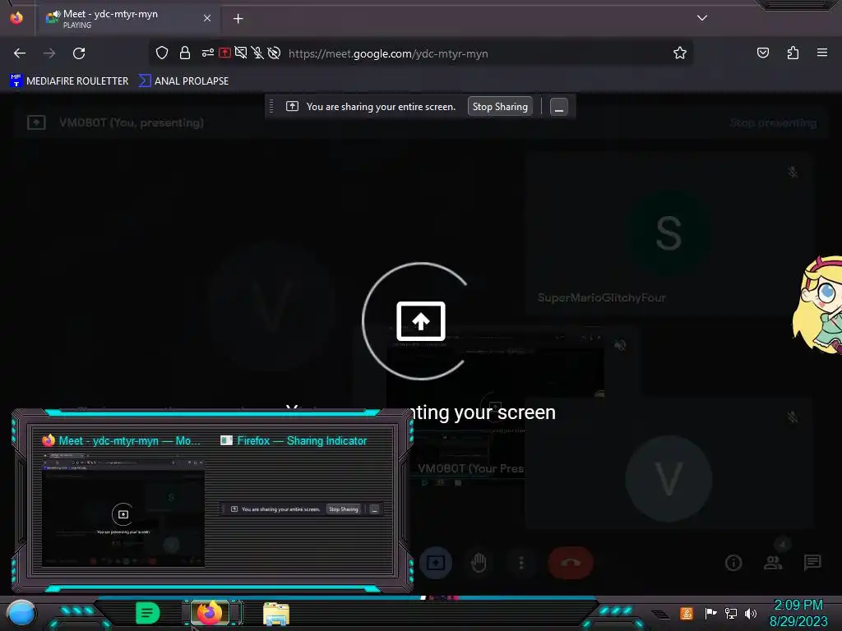Expand the list all tabs chevron
This screenshot has height=631, width=842.
point(702,18)
